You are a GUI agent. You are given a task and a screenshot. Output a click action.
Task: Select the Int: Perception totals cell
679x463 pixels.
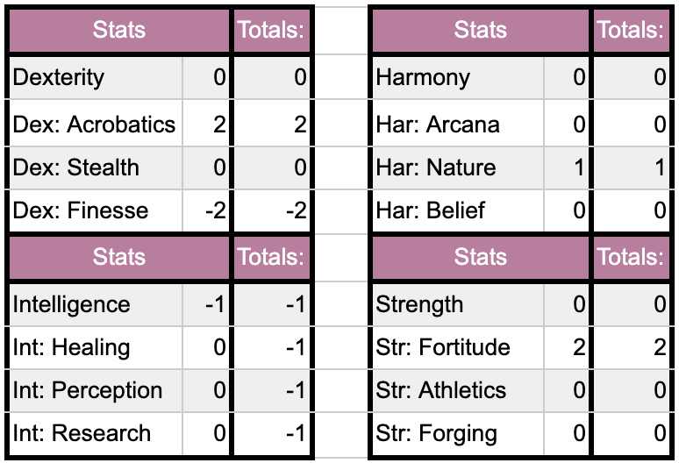272,391
